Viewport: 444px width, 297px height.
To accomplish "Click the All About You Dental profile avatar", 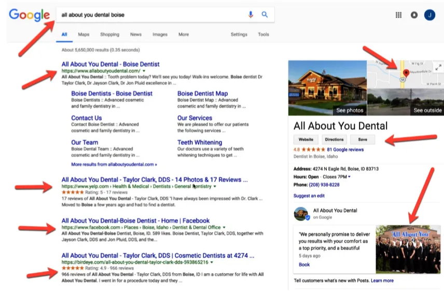I will tap(301, 214).
